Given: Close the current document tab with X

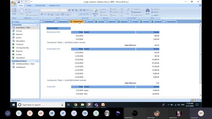Looking at the screenshot, I should pos(200,21).
